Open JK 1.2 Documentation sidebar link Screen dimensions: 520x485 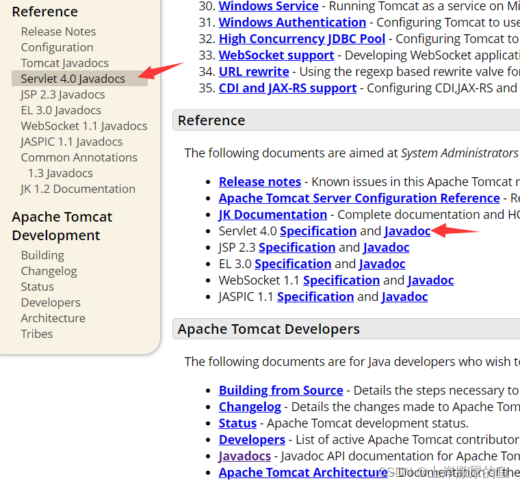point(78,189)
